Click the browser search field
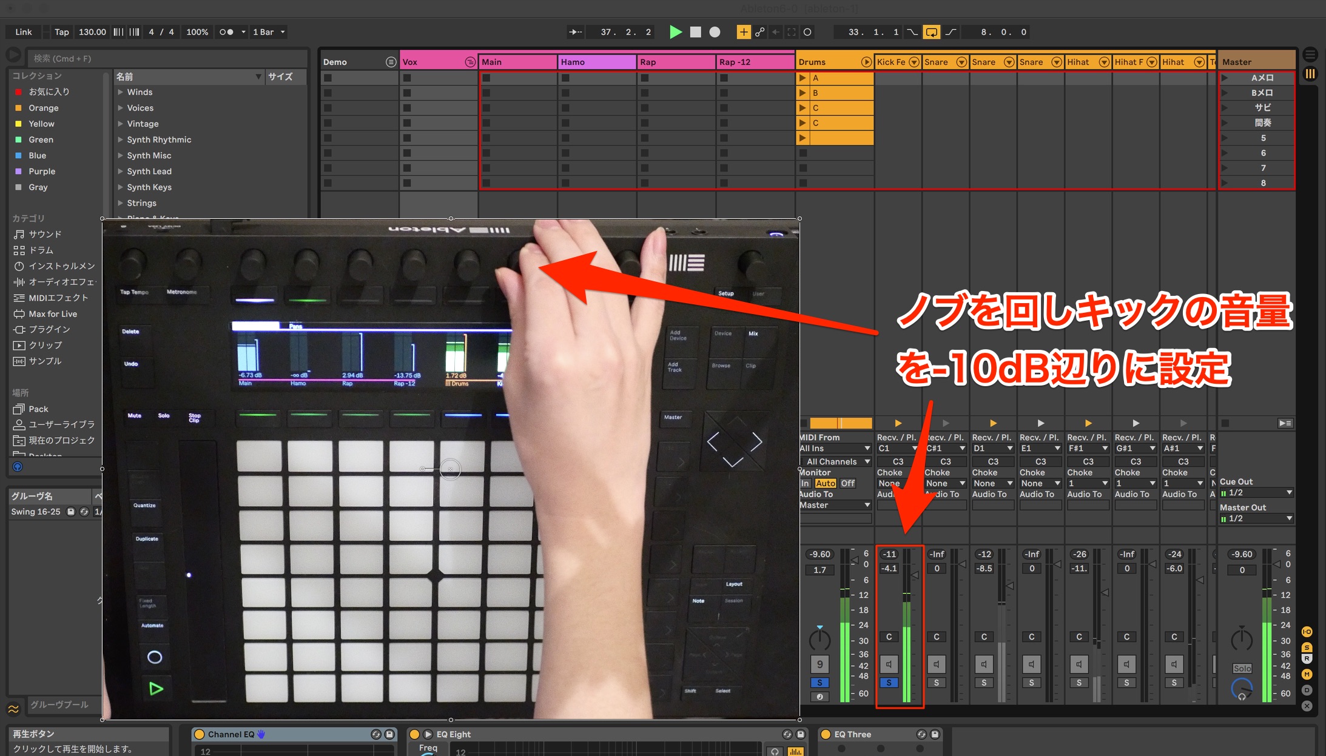The height and width of the screenshot is (756, 1326). pyautogui.click(x=167, y=58)
